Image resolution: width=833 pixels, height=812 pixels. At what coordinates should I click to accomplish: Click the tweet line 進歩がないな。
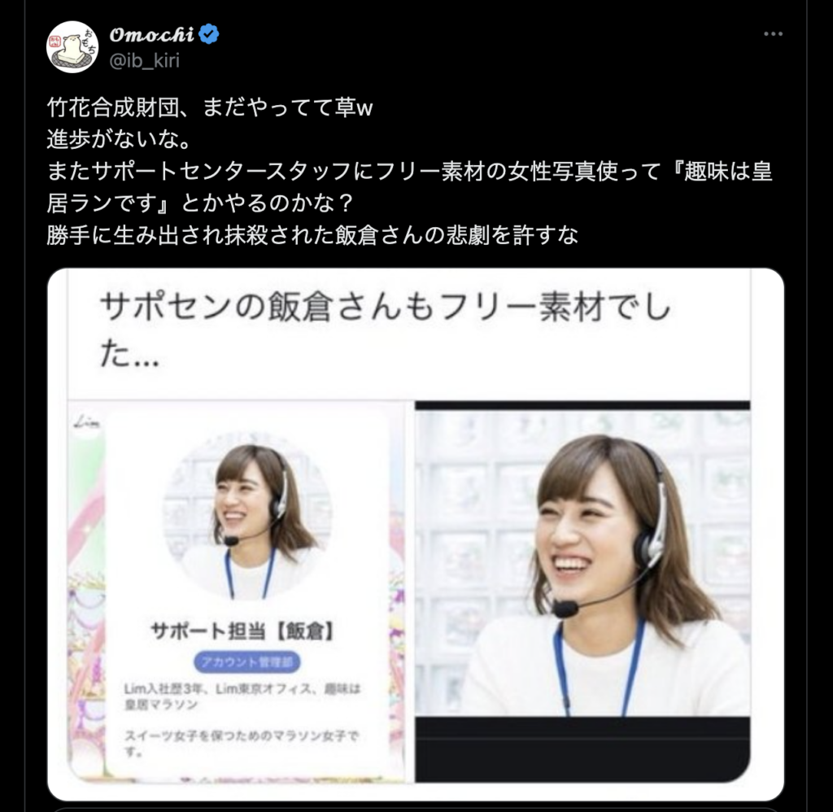(119, 139)
